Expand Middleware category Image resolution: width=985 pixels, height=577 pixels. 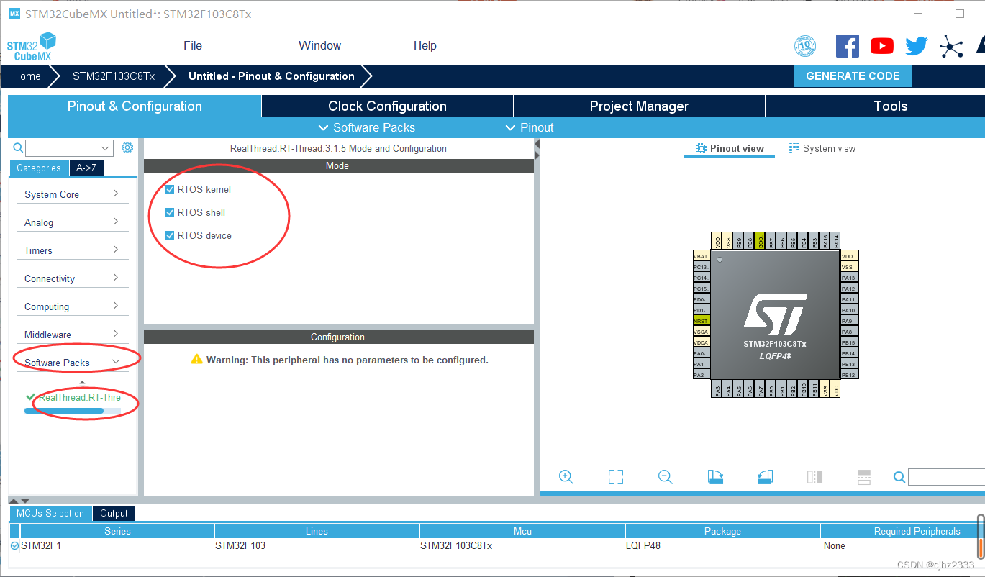coord(72,335)
